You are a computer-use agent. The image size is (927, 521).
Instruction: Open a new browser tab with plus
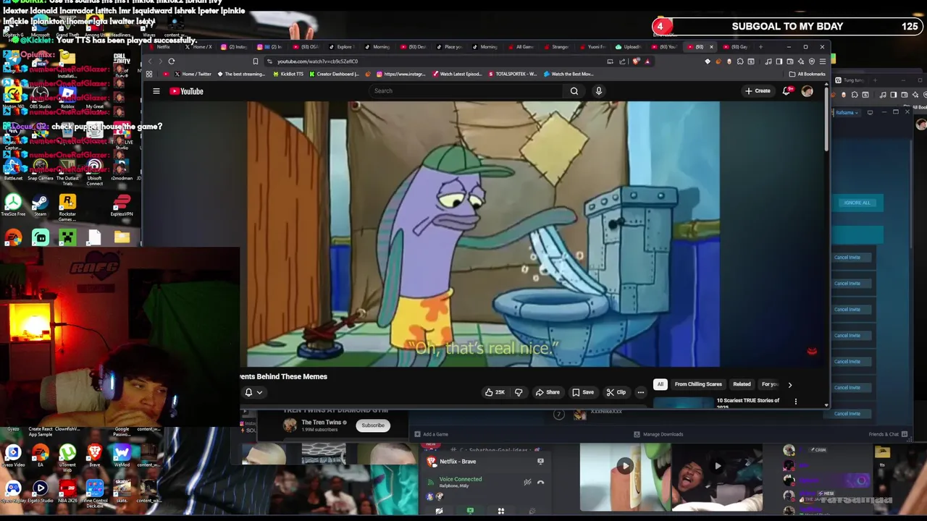tap(760, 47)
